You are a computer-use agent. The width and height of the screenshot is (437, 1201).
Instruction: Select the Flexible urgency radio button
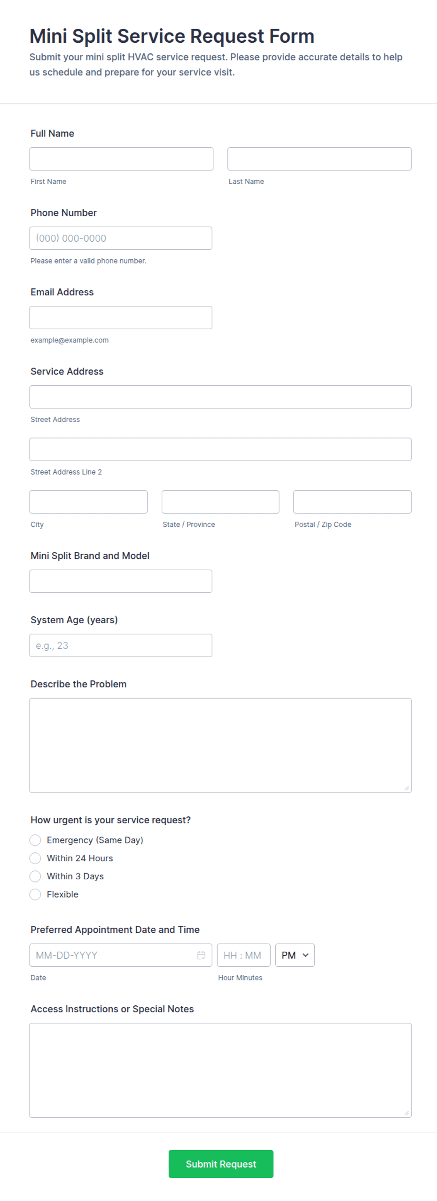tap(35, 894)
